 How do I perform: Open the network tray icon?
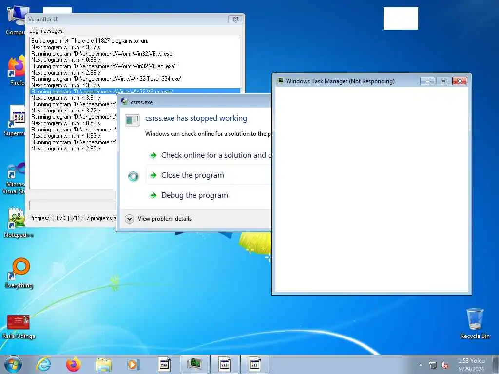[x=433, y=365]
